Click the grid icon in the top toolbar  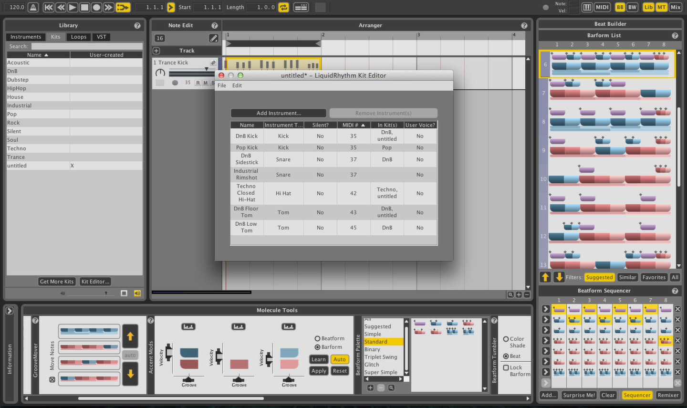coord(319,7)
